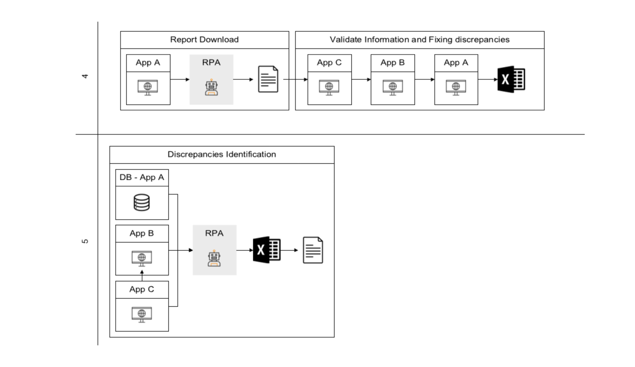
Task: Click the 'App B' label in Validate Information
Action: [x=392, y=63]
